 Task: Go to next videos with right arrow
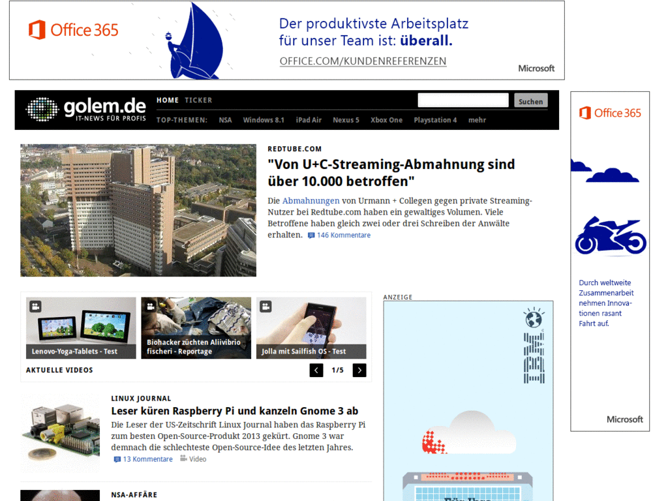(x=359, y=371)
